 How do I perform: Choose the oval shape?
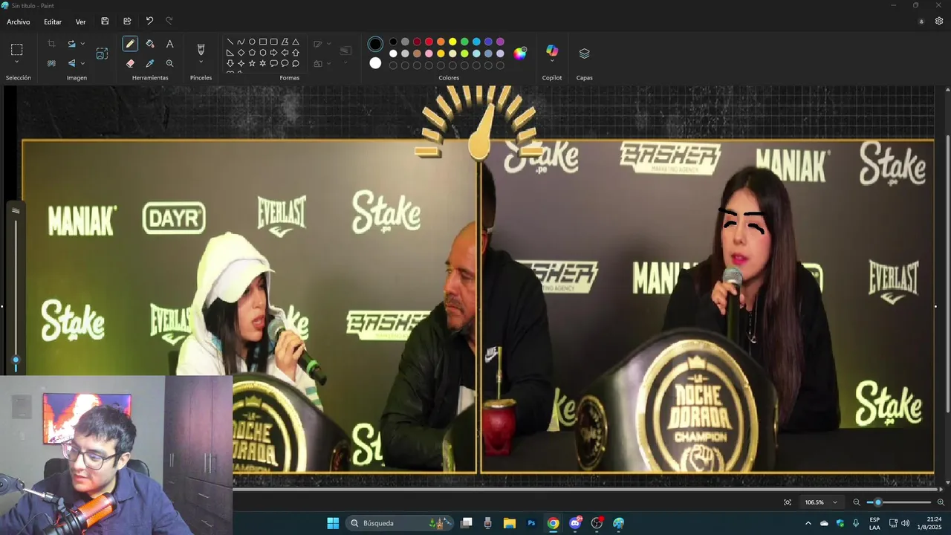(x=252, y=42)
